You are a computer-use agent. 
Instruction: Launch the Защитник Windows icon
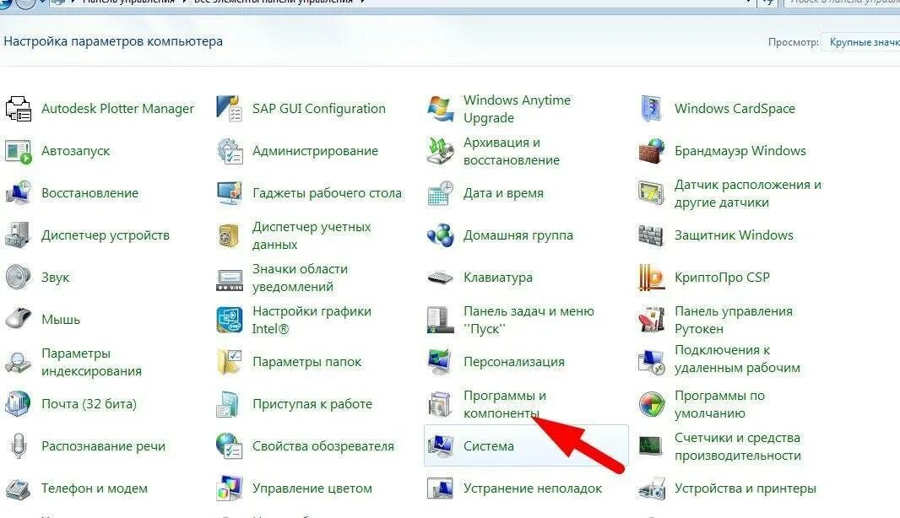pos(652,235)
